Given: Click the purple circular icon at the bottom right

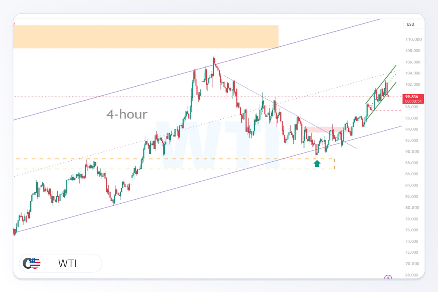Looking at the screenshot, I should coord(388,277).
